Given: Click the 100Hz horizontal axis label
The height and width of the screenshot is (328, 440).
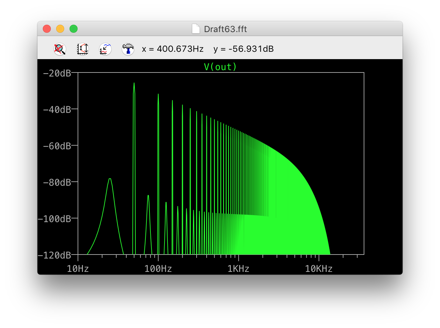Looking at the screenshot, I should pos(158,269).
